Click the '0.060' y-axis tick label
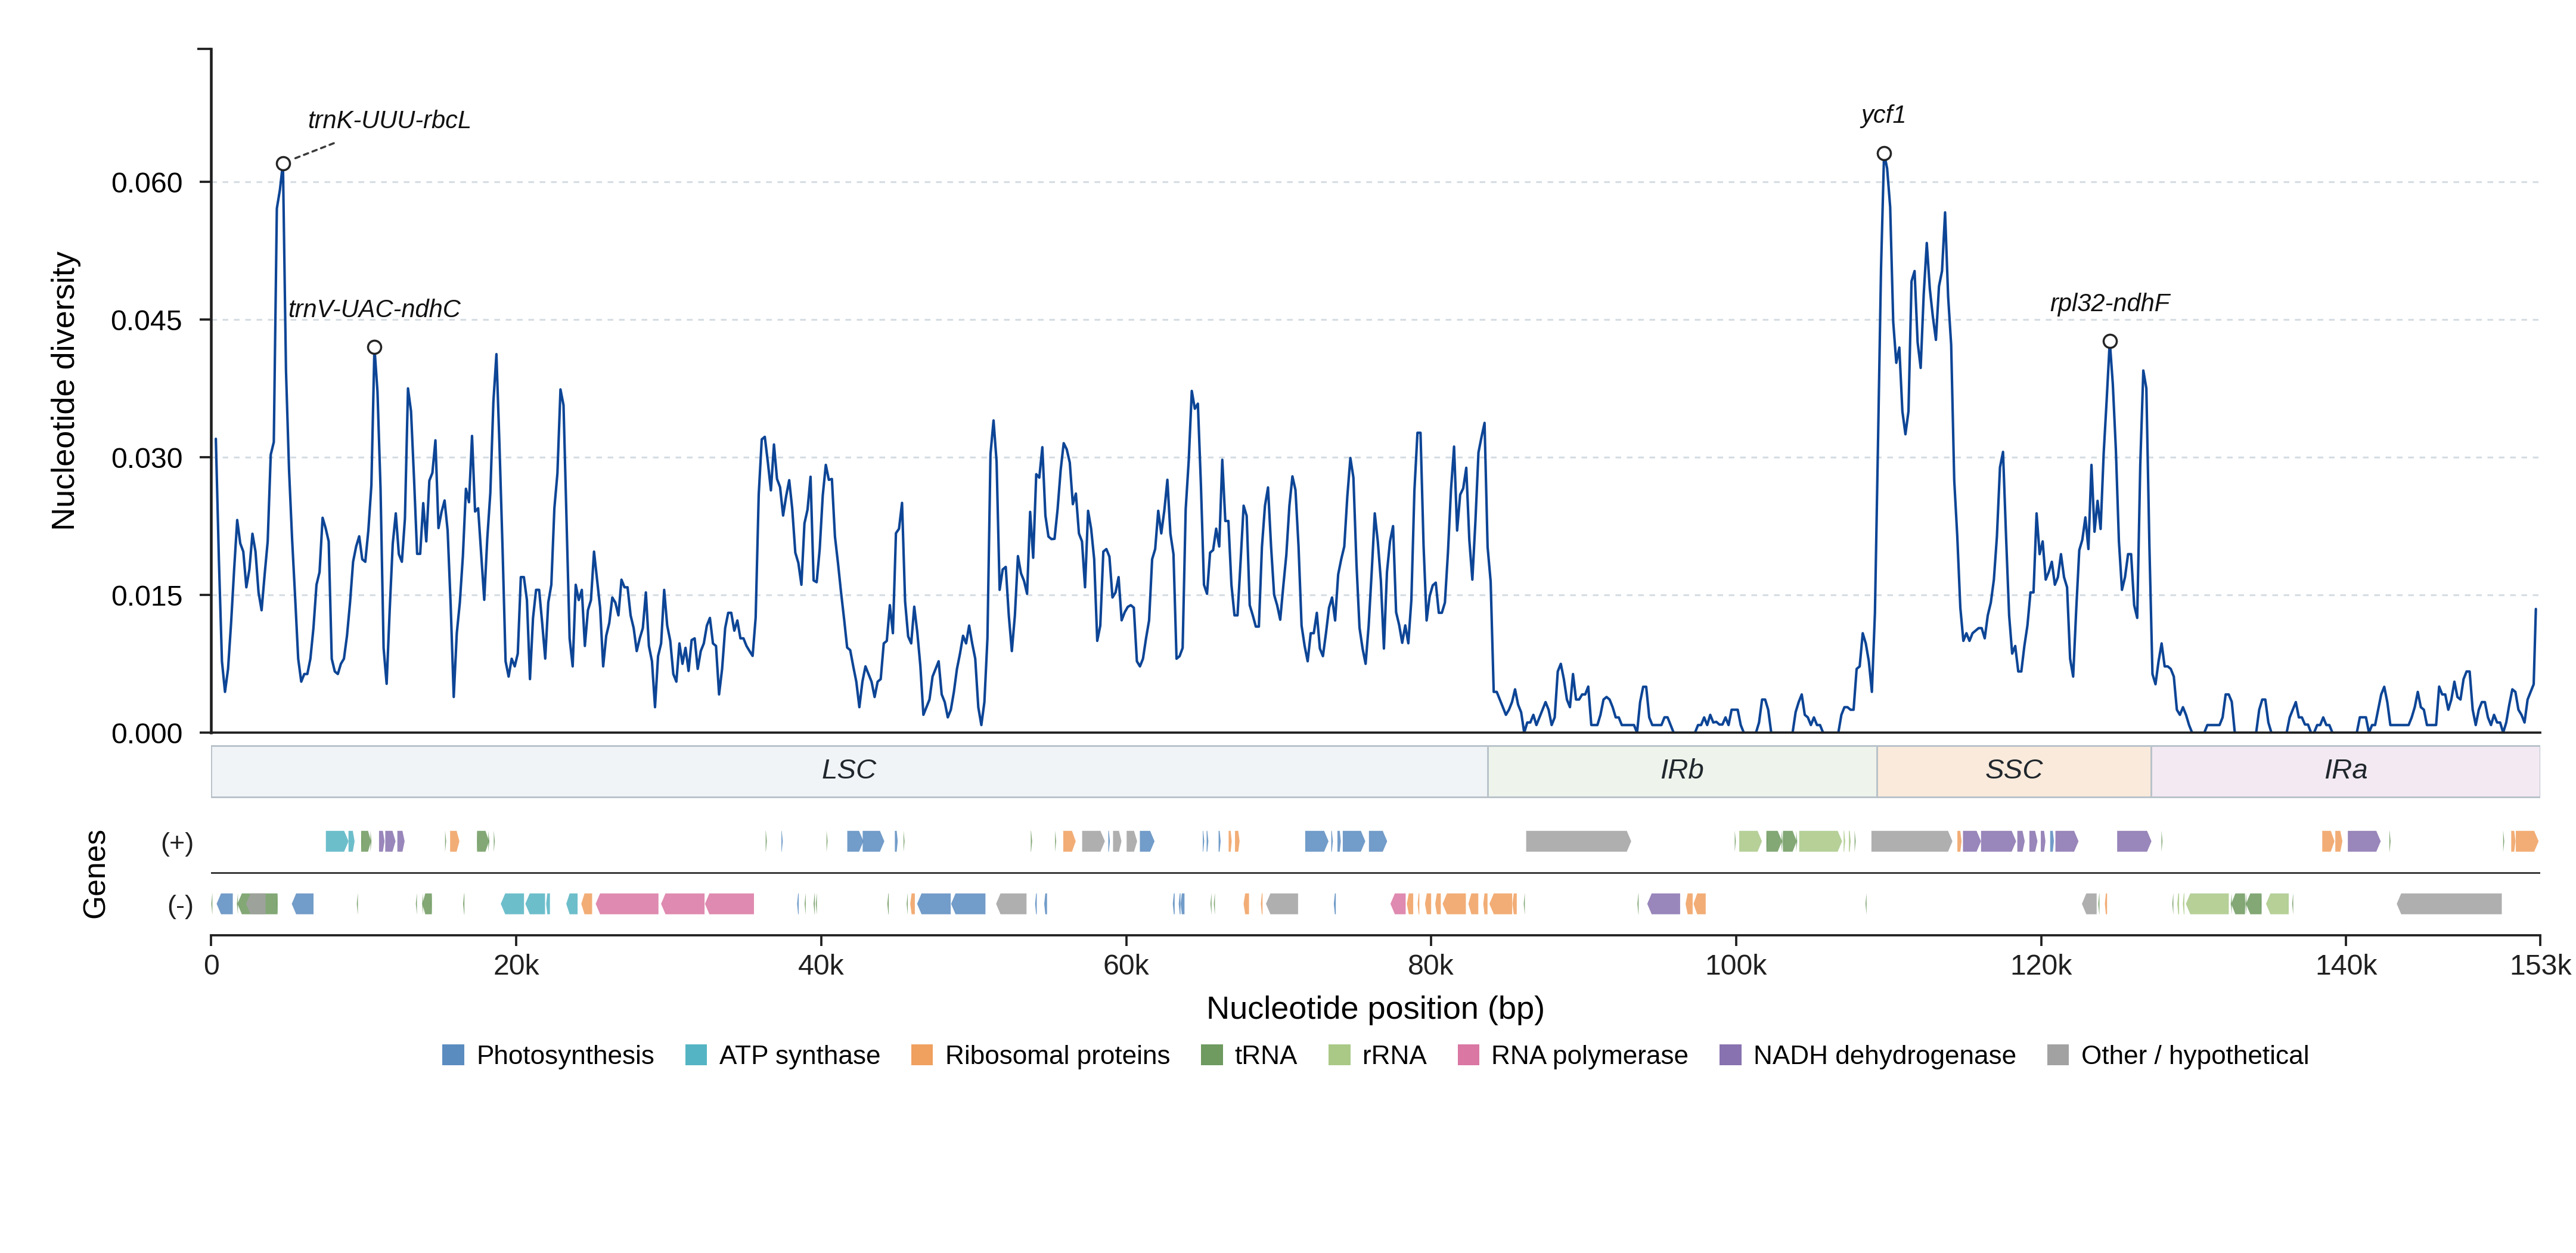Screen dimensions: 2576x1253 point(147,183)
